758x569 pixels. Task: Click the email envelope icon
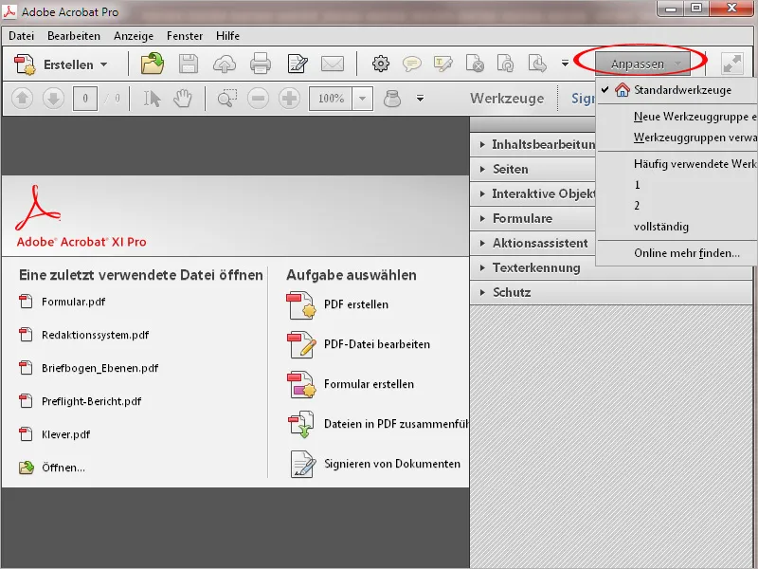coord(333,64)
